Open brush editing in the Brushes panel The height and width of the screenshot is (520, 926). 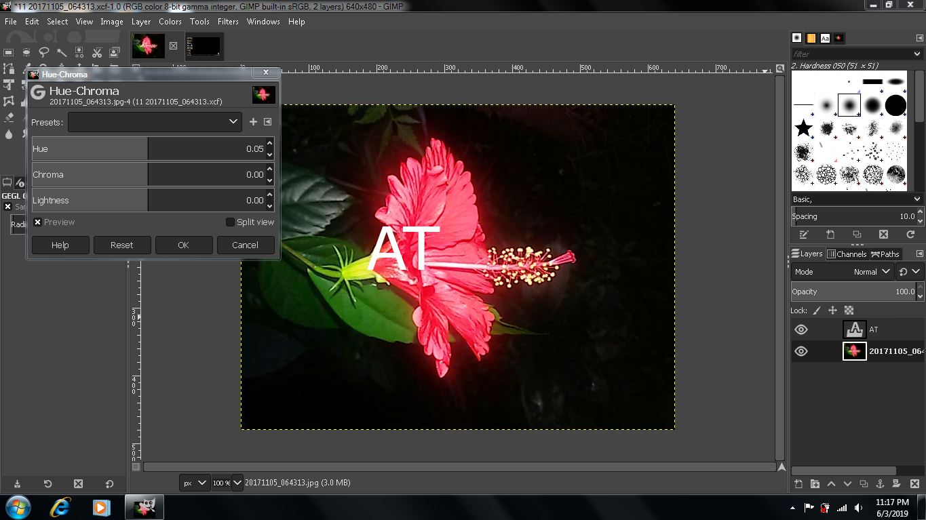(804, 234)
